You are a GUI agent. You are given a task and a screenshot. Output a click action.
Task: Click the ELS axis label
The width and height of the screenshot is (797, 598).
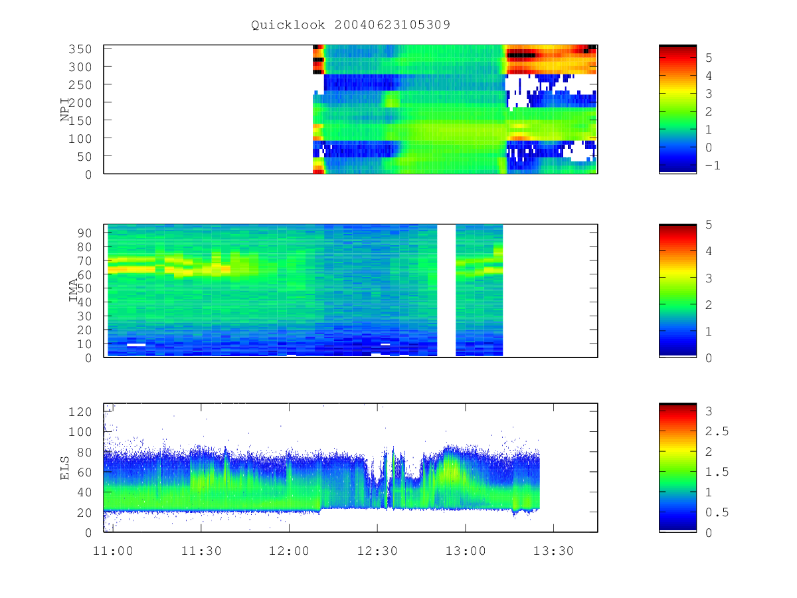[65, 468]
